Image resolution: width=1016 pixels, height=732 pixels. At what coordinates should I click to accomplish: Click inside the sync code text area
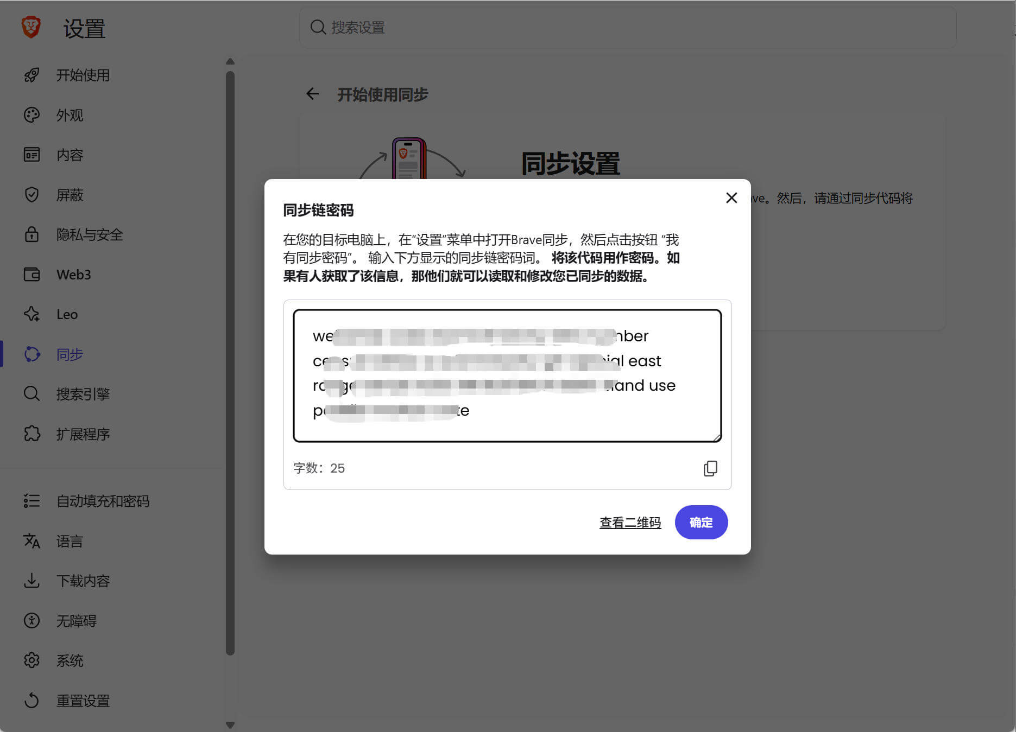pyautogui.click(x=507, y=375)
